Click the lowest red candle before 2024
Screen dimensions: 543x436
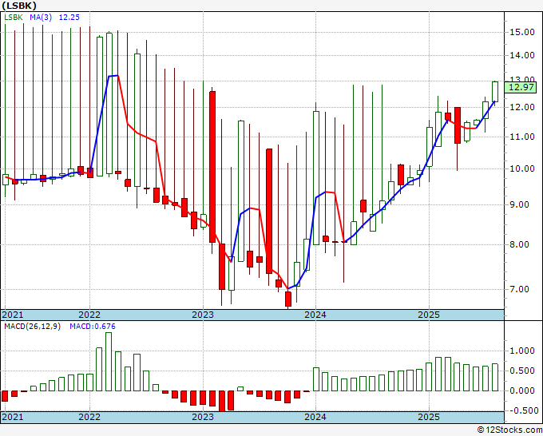(288, 299)
